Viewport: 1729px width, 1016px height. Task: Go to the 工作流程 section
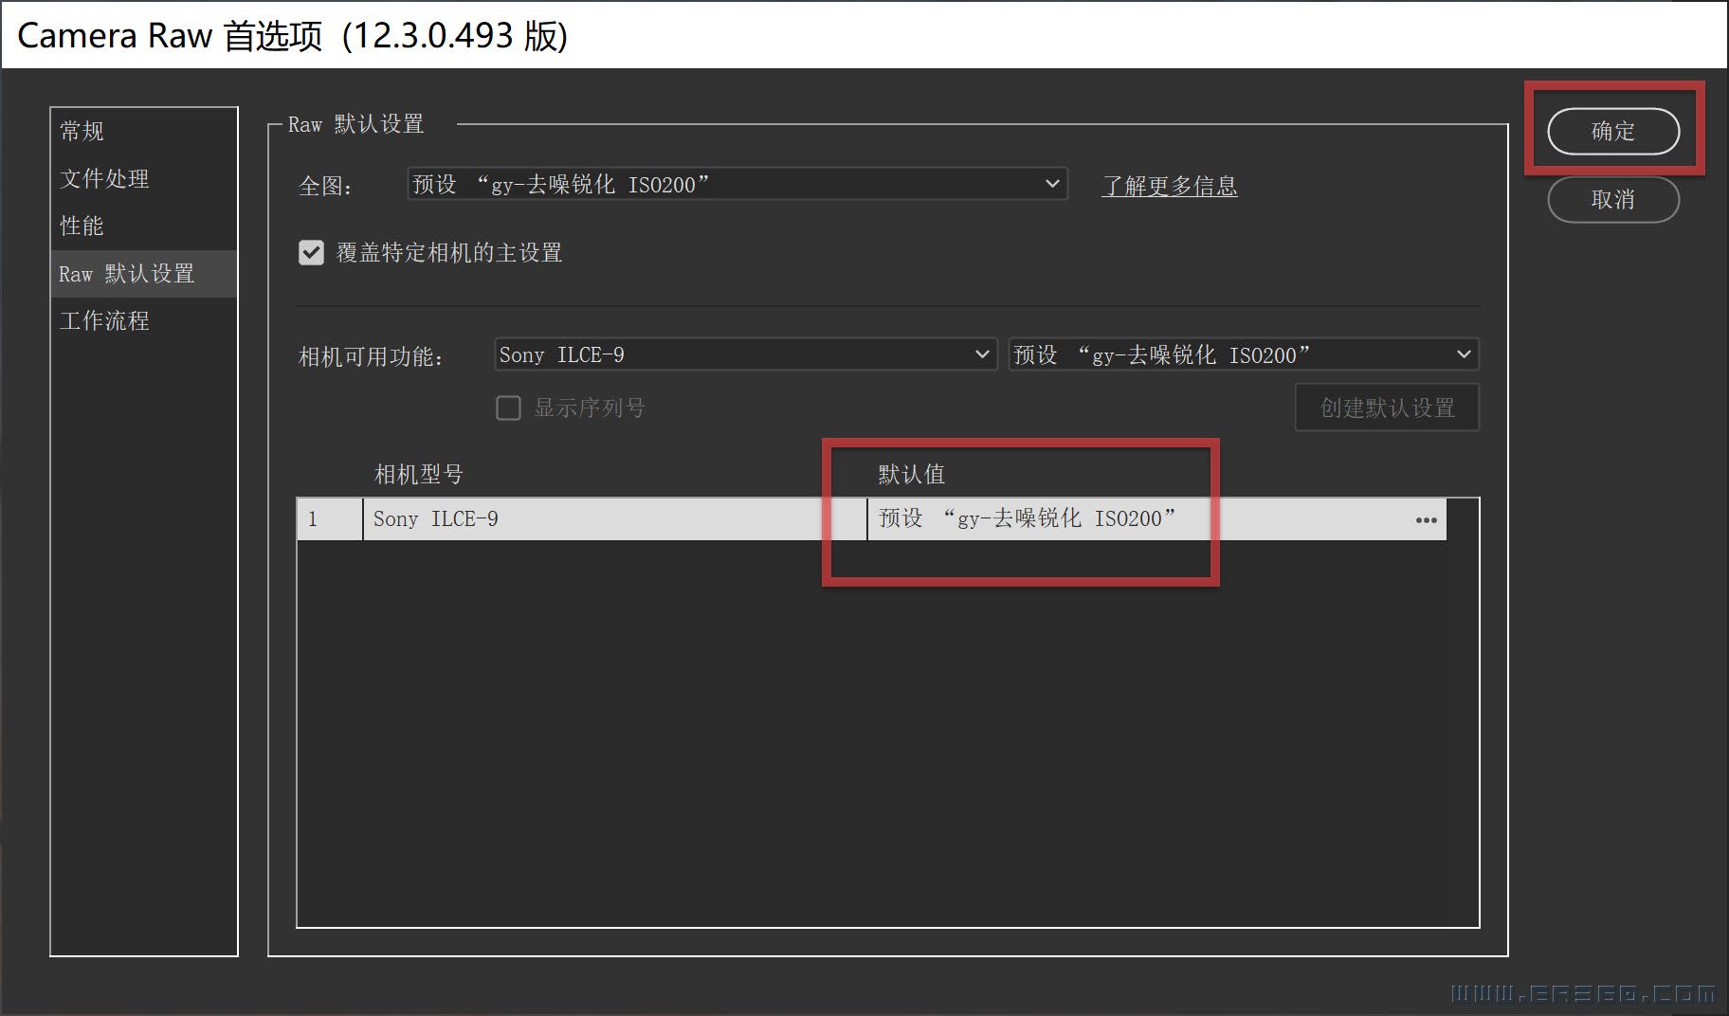click(x=104, y=321)
